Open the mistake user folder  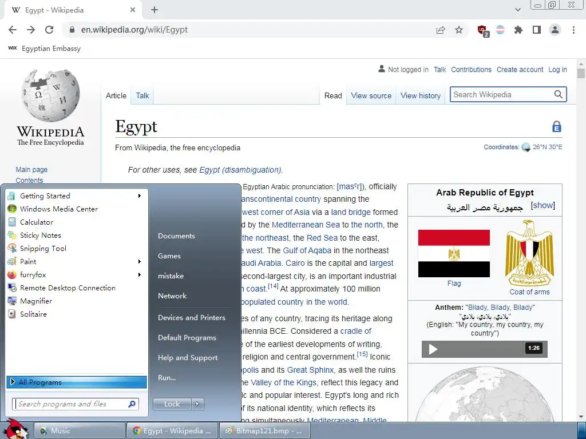(171, 276)
